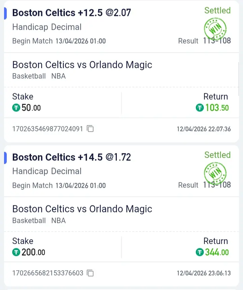
Task: Open second Boston Celtics vs Orlando Magic match
Action: pyautogui.click(x=82, y=209)
